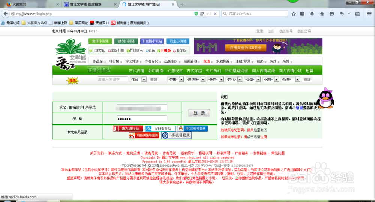375x202 pixels.
Task: Log in with 支付宝登陆 button
Action: [x=160, y=129]
